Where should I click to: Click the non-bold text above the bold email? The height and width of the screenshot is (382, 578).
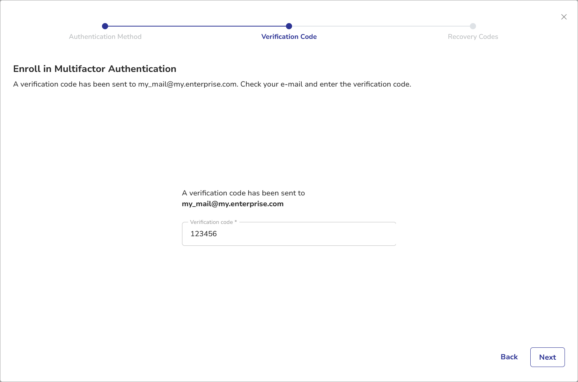coord(243,193)
